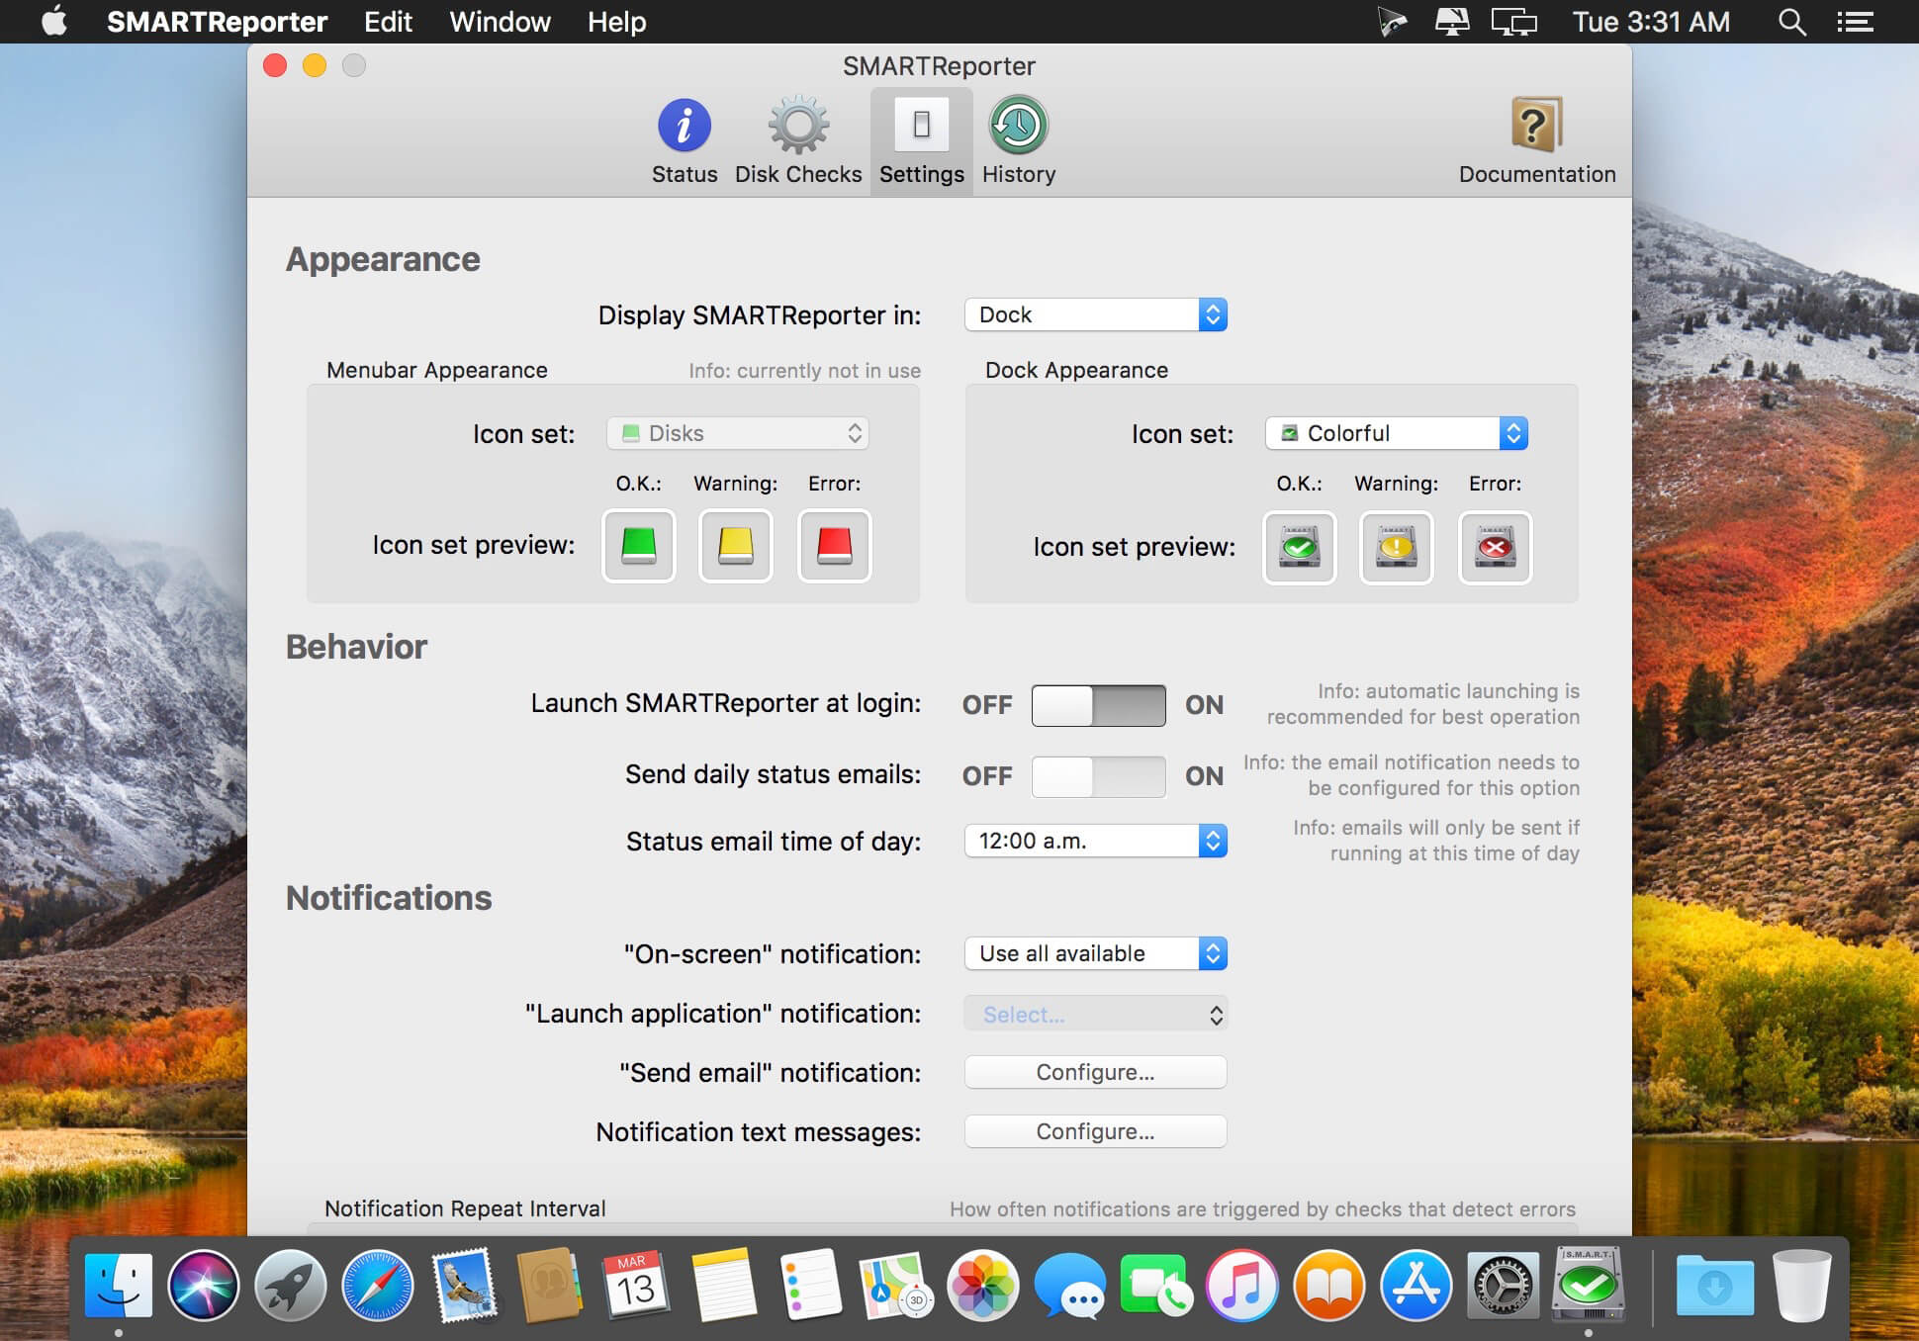Open Reminders in the Dock
Viewport: 1919px width, 1341px height.
[x=810, y=1286]
